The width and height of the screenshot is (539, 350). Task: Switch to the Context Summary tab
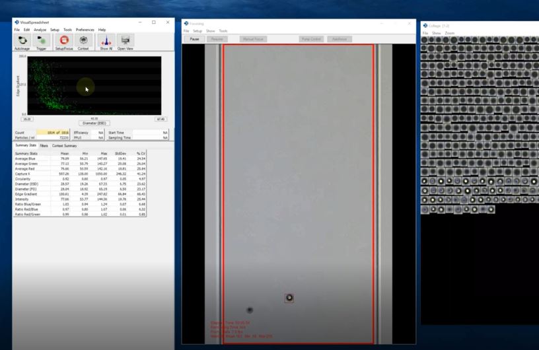[64, 146]
